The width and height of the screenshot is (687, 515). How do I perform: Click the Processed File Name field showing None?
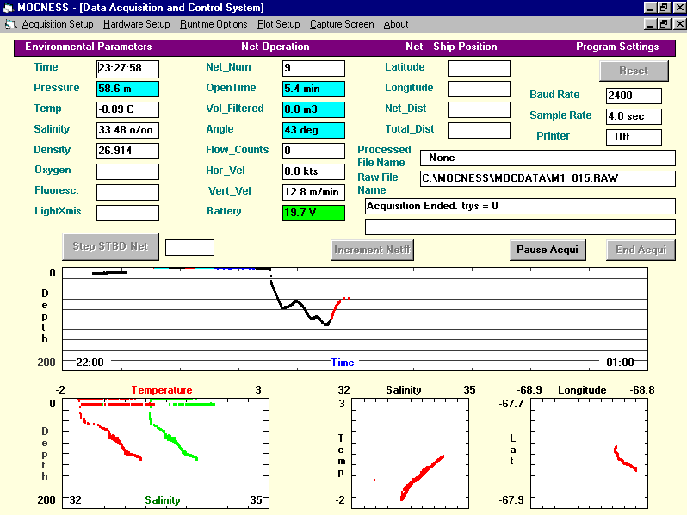(x=548, y=158)
